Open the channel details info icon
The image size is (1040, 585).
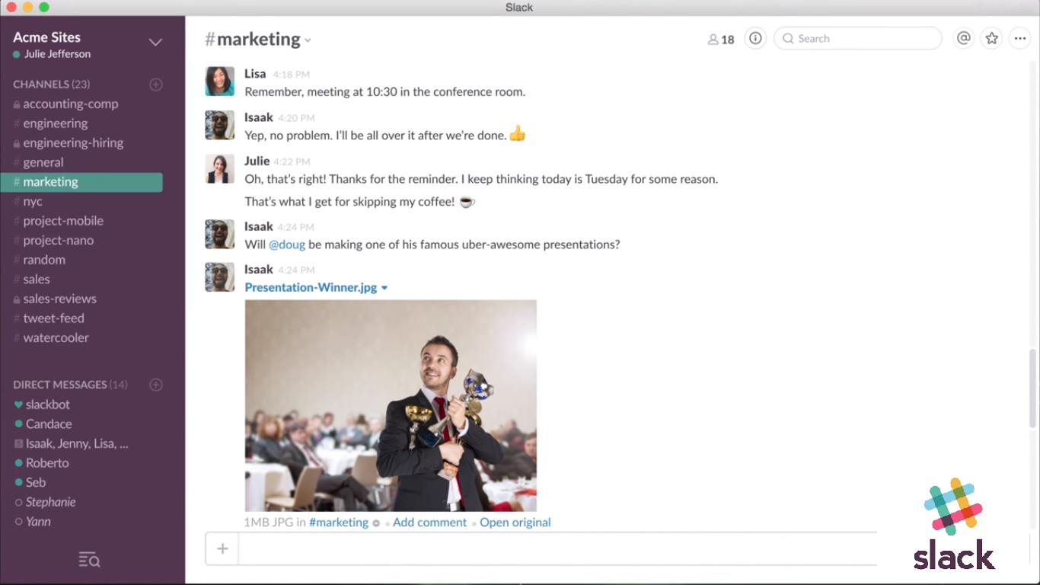[754, 39]
